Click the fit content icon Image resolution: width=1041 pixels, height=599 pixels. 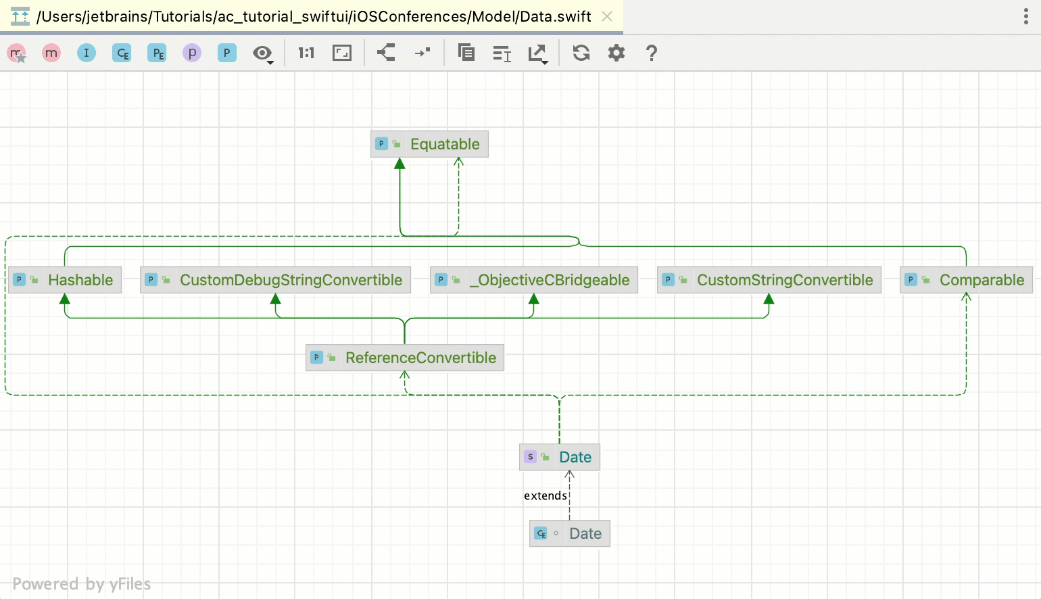342,53
